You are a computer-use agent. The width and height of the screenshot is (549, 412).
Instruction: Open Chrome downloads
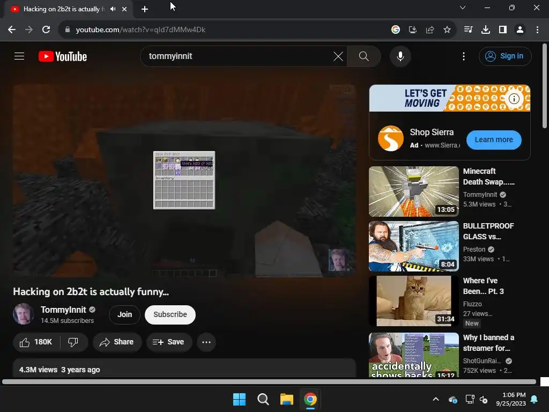(x=486, y=30)
